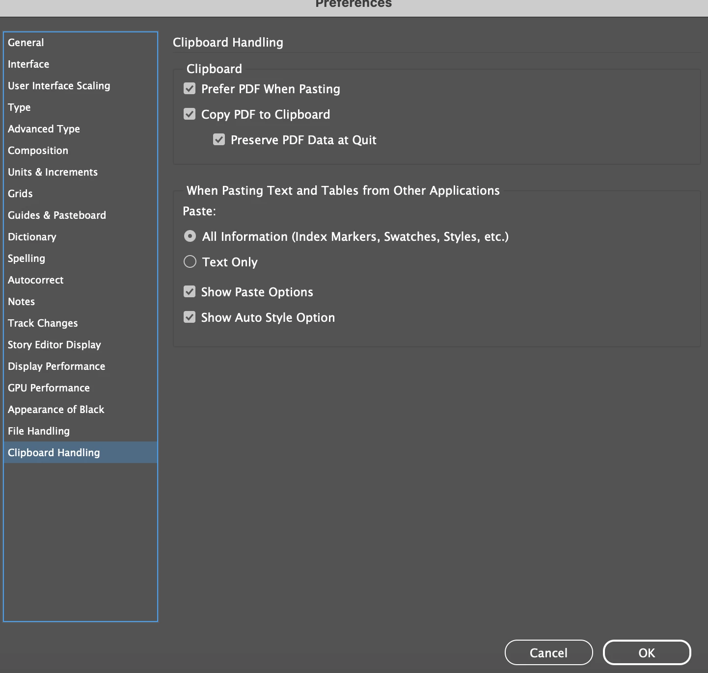708x673 pixels.
Task: Select Type in preferences list
Action: pos(81,107)
